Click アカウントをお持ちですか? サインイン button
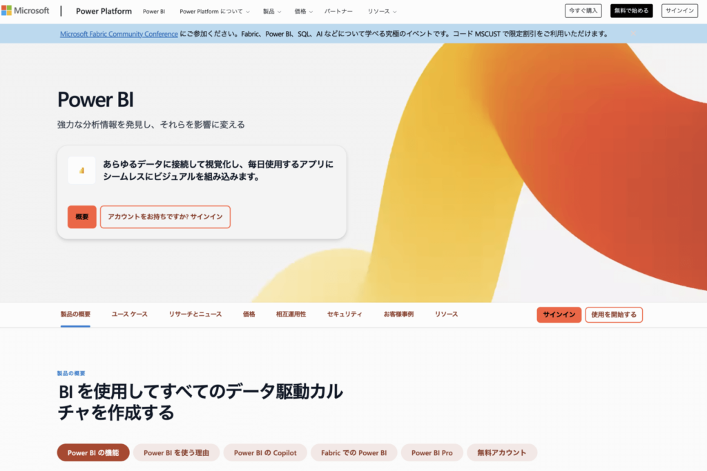The height and width of the screenshot is (471, 707). click(x=165, y=217)
